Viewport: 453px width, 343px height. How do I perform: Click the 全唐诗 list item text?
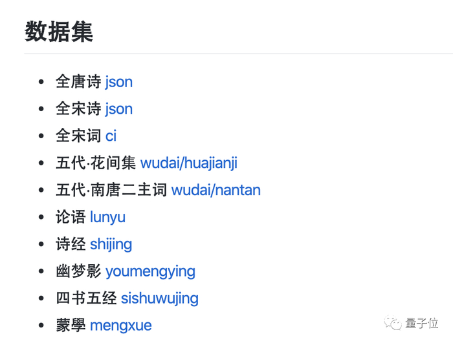coord(78,82)
